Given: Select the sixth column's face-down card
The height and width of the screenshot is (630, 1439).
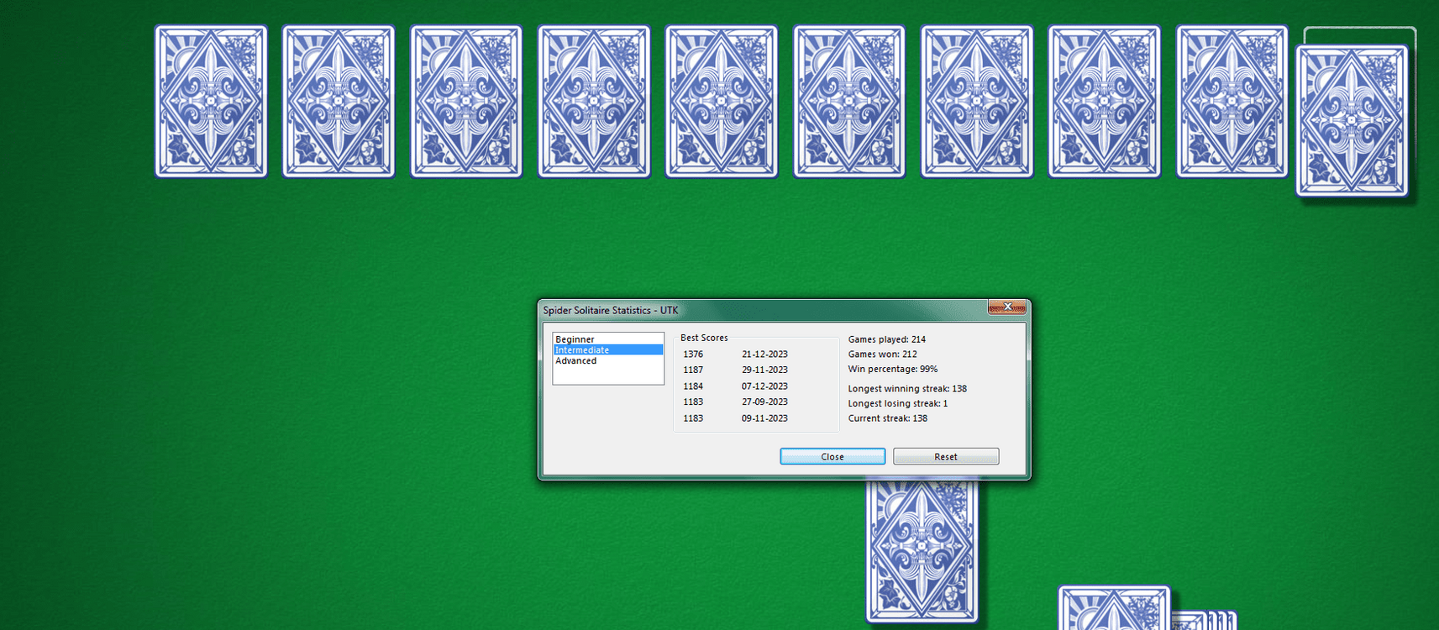Looking at the screenshot, I should (x=849, y=102).
